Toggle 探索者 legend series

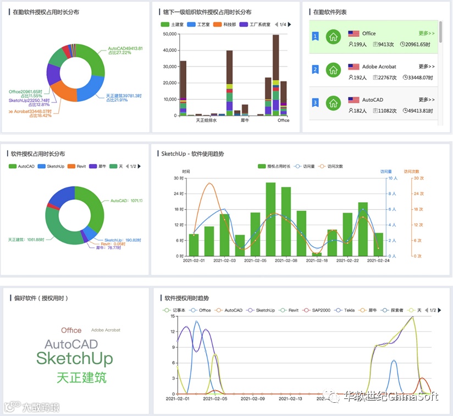point(392,310)
